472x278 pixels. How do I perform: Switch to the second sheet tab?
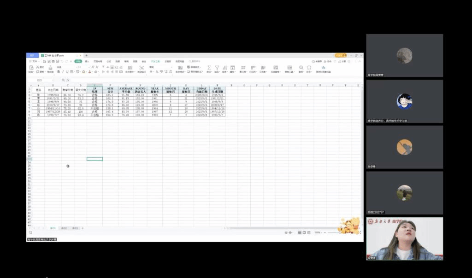pos(64,228)
